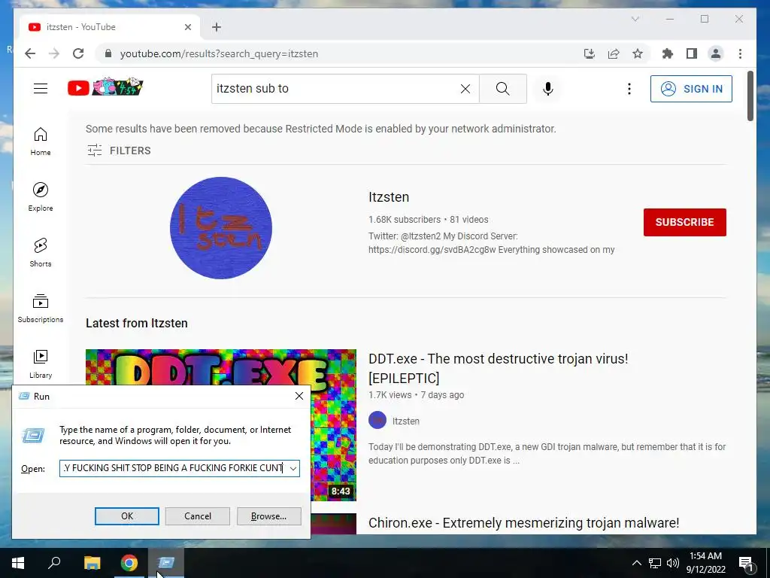The height and width of the screenshot is (578, 770).
Task: Select the Run app taskbar icon
Action: point(166,563)
